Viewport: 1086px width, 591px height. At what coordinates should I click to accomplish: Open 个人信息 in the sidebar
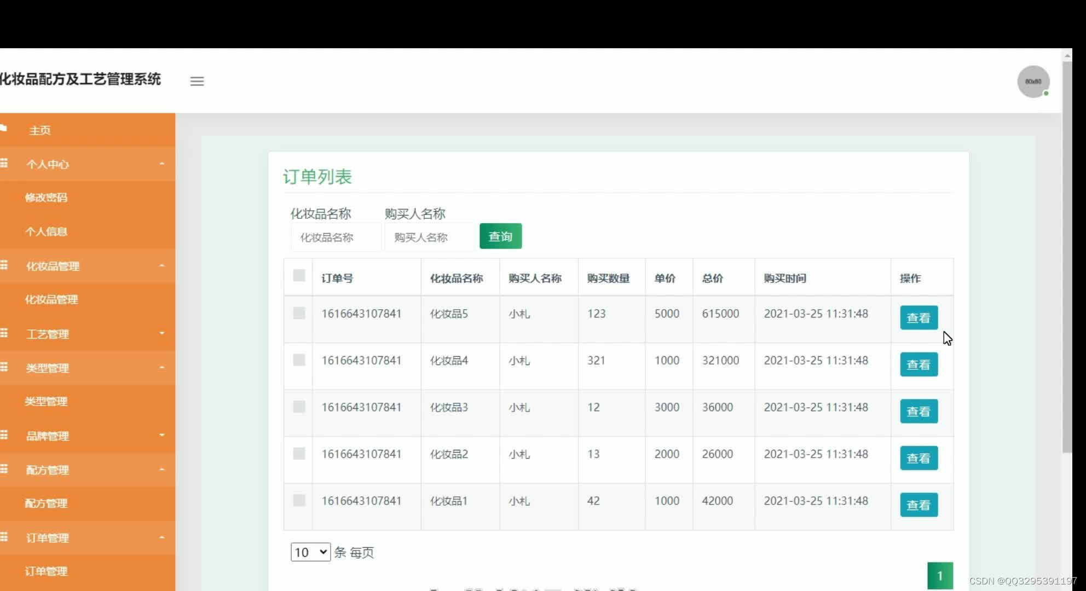pyautogui.click(x=46, y=231)
